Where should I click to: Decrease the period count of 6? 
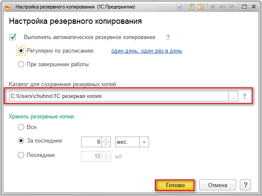click(x=106, y=144)
